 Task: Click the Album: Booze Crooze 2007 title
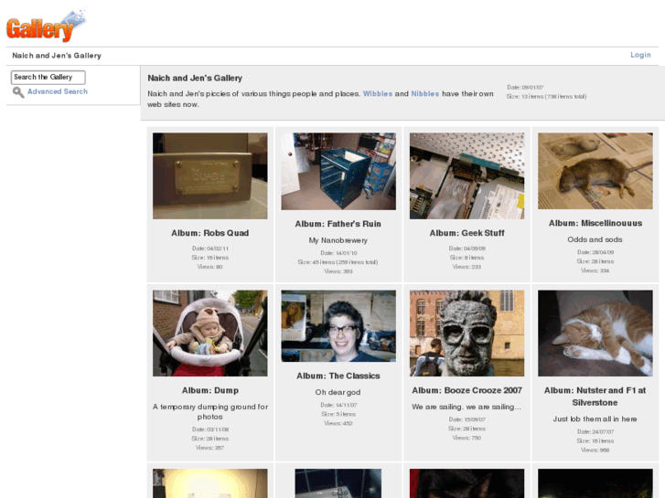point(467,390)
